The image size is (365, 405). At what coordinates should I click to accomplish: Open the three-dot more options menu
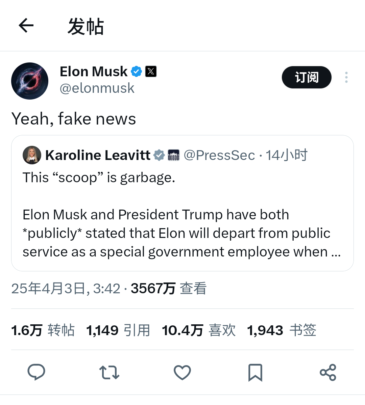click(x=346, y=77)
